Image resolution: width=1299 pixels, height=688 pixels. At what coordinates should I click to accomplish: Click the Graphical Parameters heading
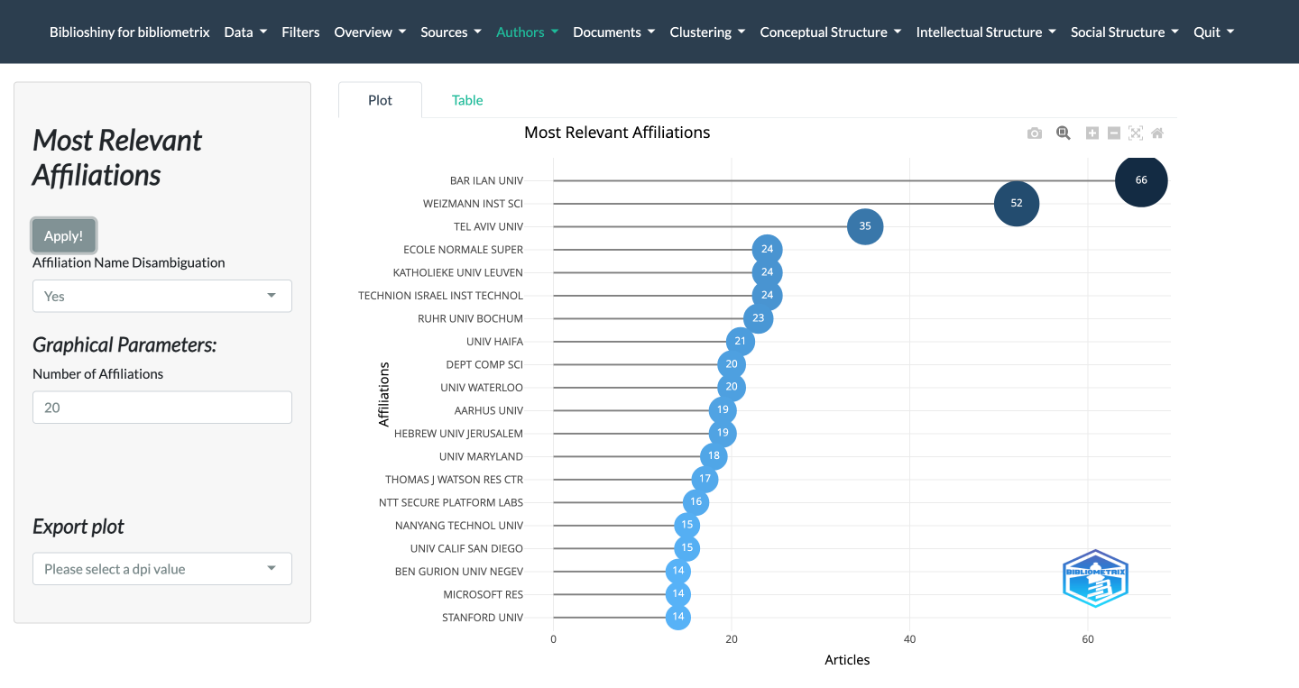[124, 344]
